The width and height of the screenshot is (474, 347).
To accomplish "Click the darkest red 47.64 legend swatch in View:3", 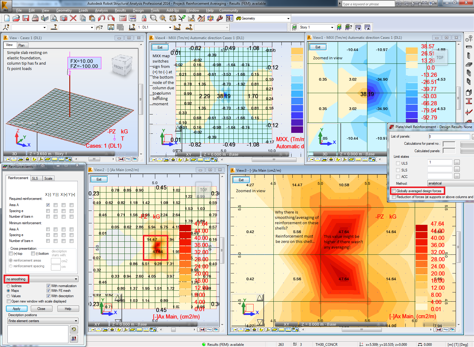I will [x=421, y=228].
